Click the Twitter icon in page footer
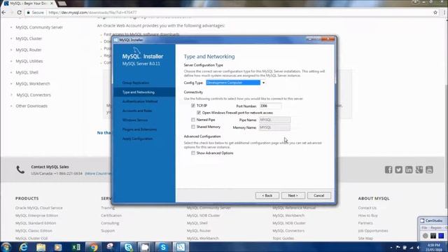 pyautogui.click(x=398, y=169)
